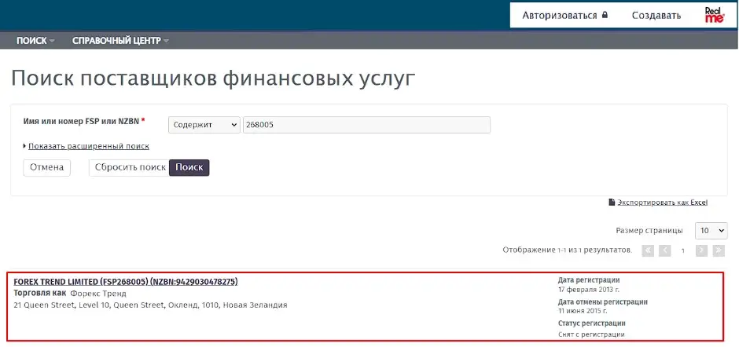Click the dark Поиск button
This screenshot has height=347, width=739.
coord(189,168)
